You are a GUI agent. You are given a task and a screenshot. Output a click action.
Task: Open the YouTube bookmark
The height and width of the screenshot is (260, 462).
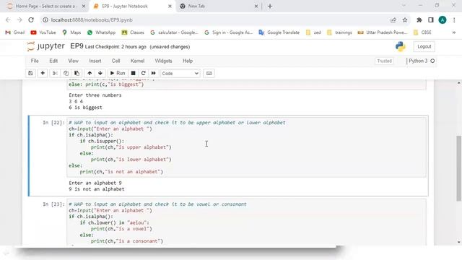click(x=43, y=32)
